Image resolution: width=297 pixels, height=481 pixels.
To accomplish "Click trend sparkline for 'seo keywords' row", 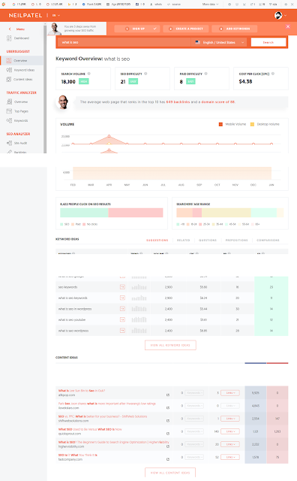I will [x=139, y=287].
